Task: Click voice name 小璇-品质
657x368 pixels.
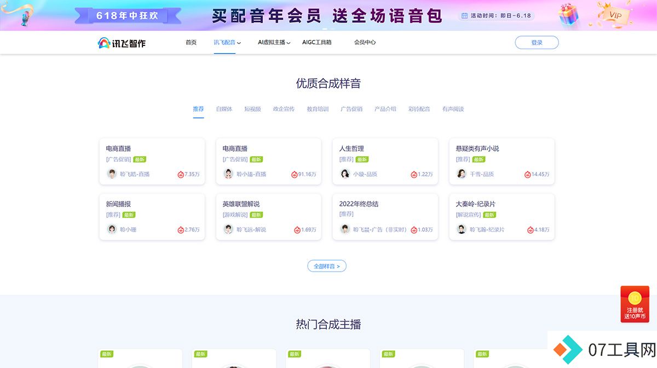Action: [365, 174]
